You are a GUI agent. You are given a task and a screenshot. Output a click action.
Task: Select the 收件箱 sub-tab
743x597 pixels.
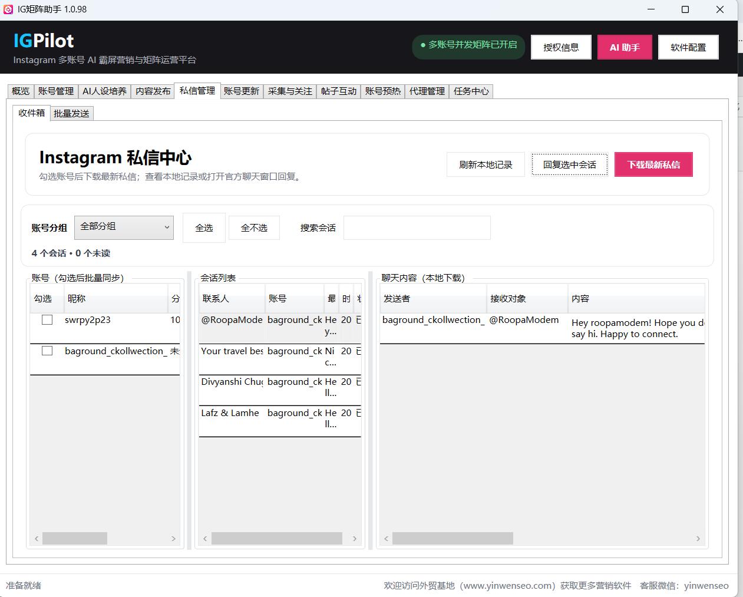point(32,113)
